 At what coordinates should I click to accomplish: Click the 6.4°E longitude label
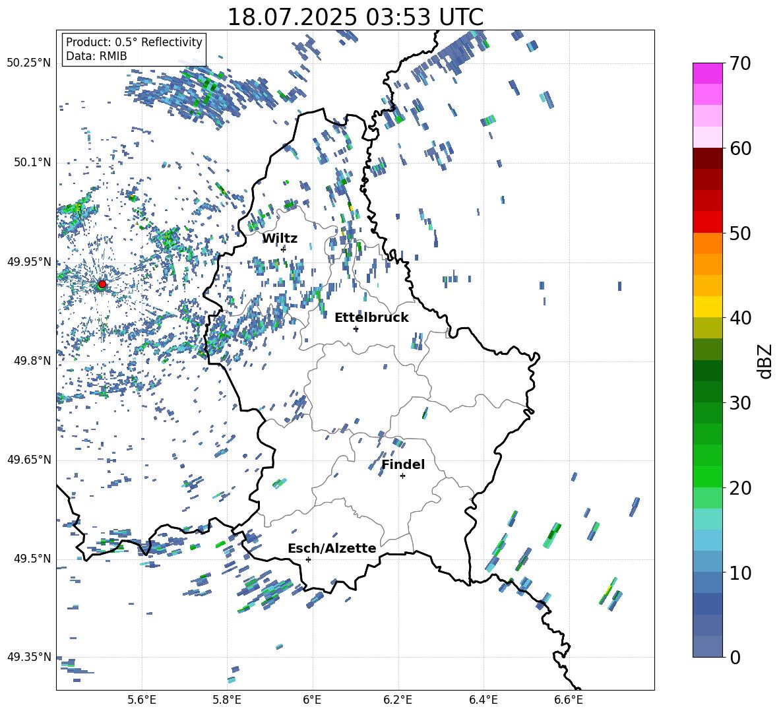(483, 700)
